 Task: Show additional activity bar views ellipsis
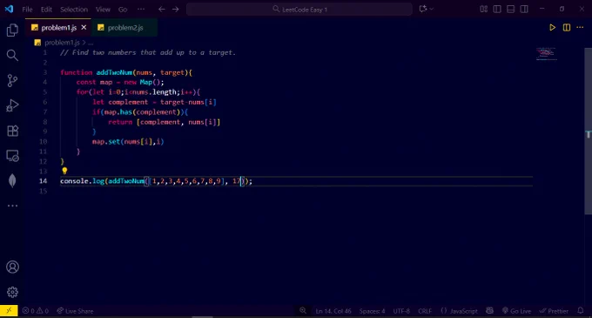pyautogui.click(x=12, y=206)
